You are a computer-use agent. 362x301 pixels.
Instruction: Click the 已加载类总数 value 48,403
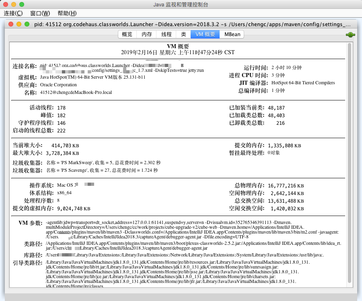tap(276, 115)
